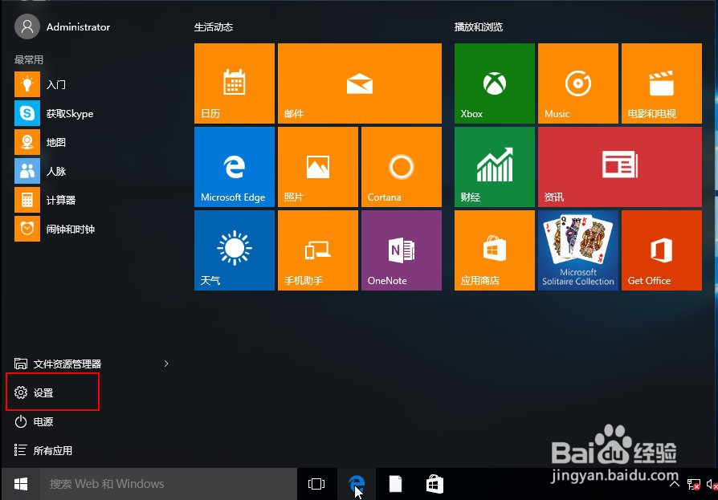
Task: Open the Photos (照片) tile
Action: (318, 167)
